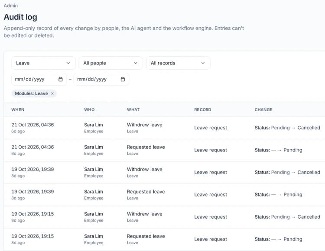This screenshot has width=325, height=251.
Task: Open Leave request record in first row
Action: pyautogui.click(x=211, y=128)
